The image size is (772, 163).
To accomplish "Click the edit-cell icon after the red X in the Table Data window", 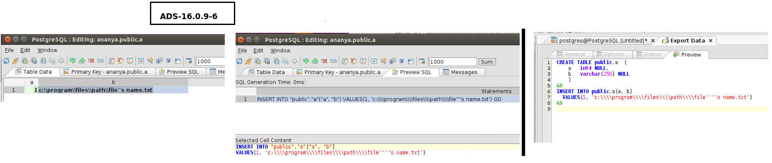I will coord(100,61).
